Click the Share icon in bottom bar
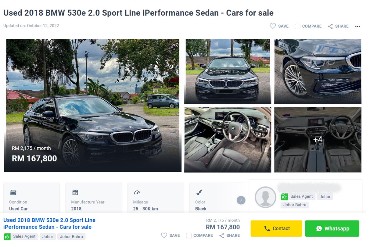 [222, 235]
